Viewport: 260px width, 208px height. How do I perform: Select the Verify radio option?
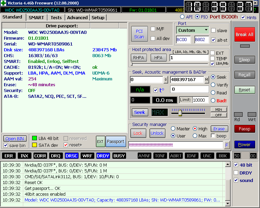[213, 85]
